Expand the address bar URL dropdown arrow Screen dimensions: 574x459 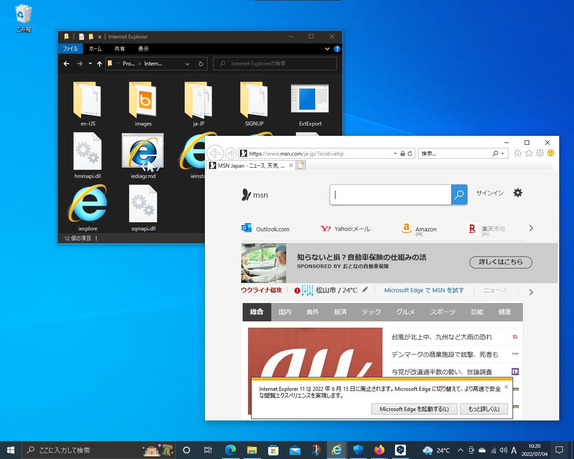coord(395,153)
